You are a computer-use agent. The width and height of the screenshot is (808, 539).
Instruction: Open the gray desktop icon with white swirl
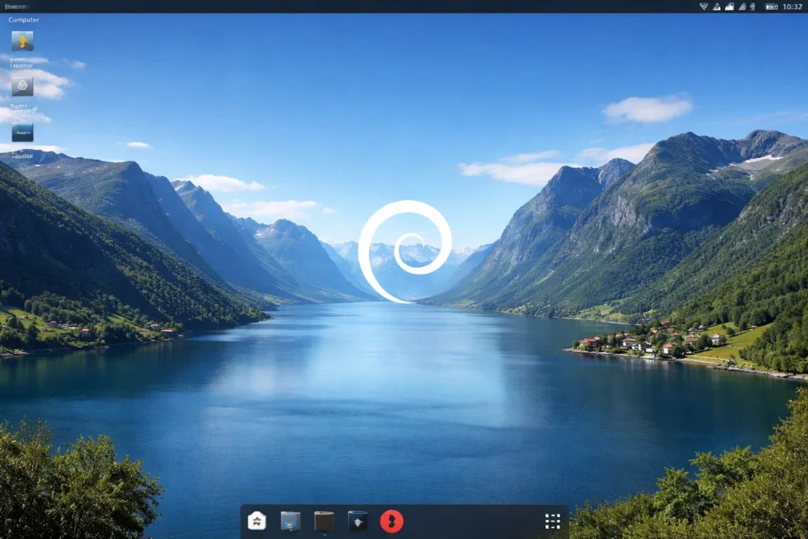click(22, 85)
